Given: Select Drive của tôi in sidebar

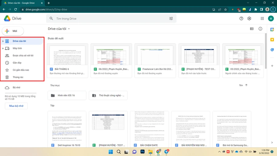Looking at the screenshot, I should (x=22, y=41).
